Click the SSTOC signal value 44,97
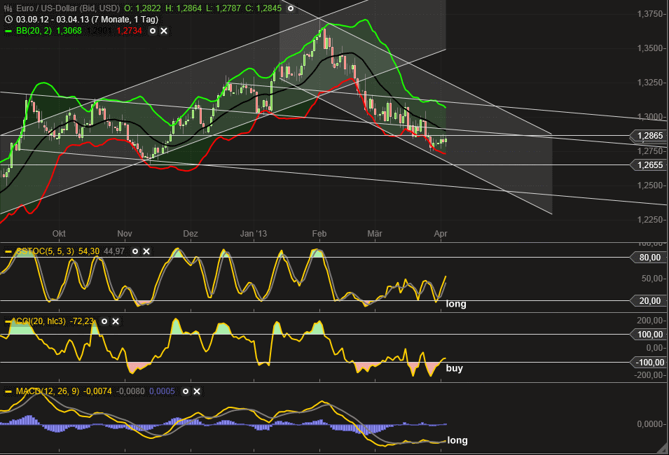 [x=114, y=251]
